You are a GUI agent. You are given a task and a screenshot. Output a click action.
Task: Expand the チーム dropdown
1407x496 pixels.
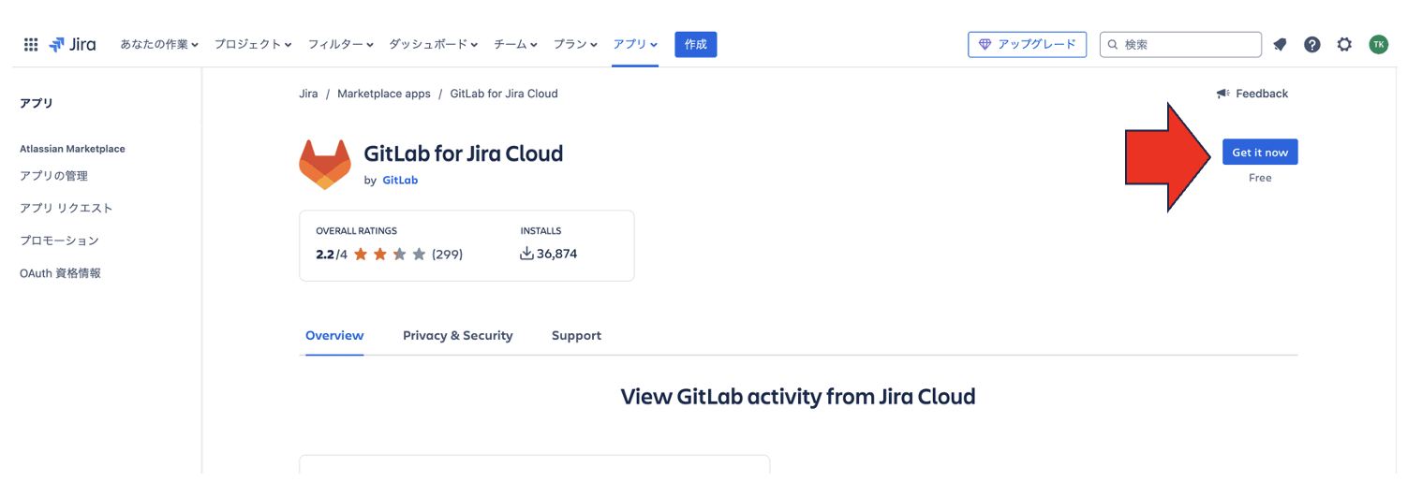tap(516, 44)
